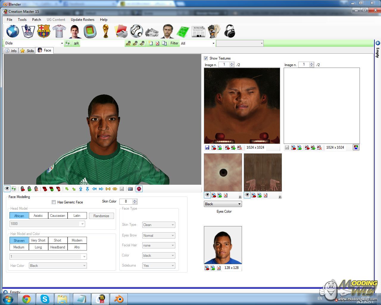Click the 128 x 128 player portrait thumbnail
The width and height of the screenshot is (381, 305).
223,245
